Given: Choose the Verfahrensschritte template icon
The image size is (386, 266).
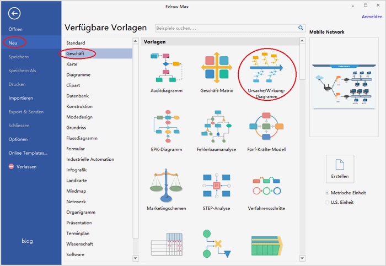Looking at the screenshot, I should tap(266, 186).
